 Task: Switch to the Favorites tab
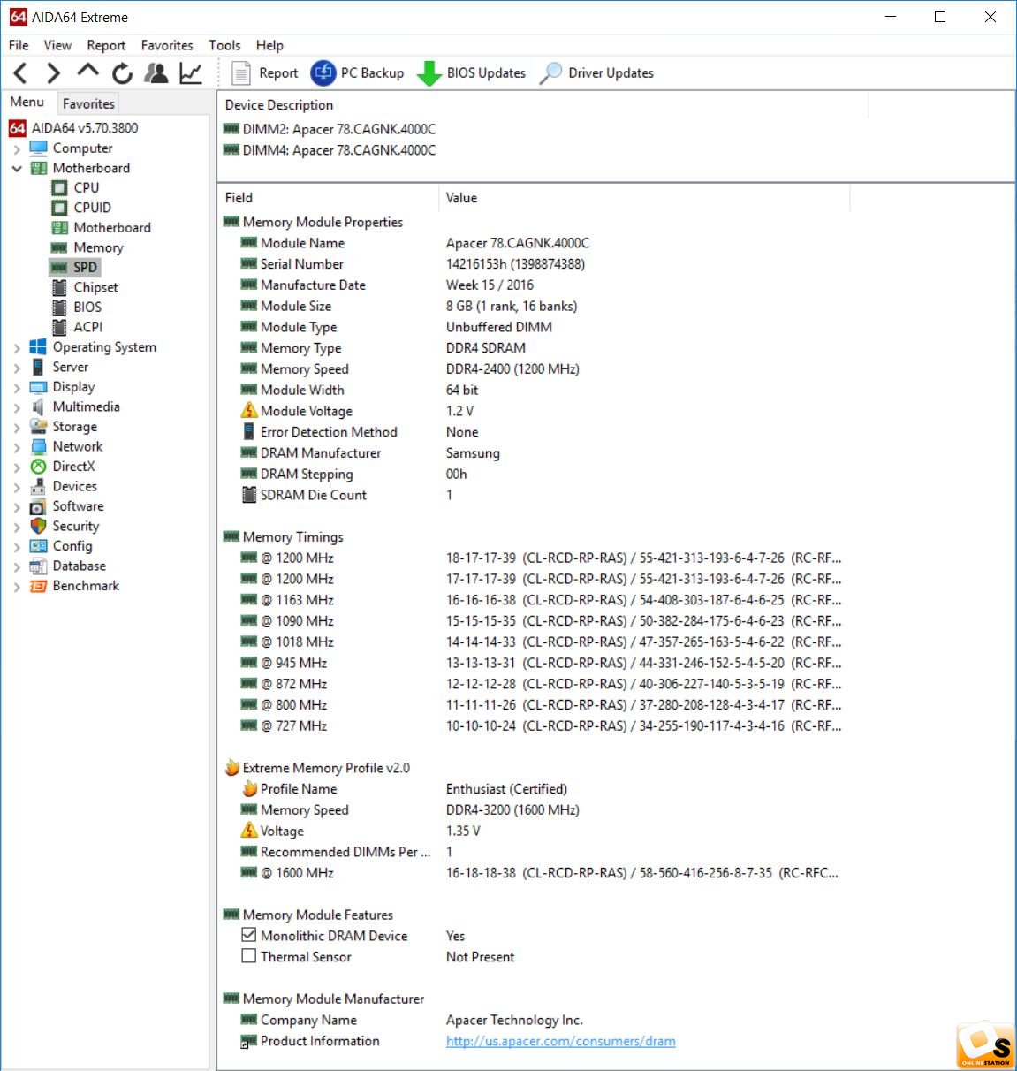88,103
